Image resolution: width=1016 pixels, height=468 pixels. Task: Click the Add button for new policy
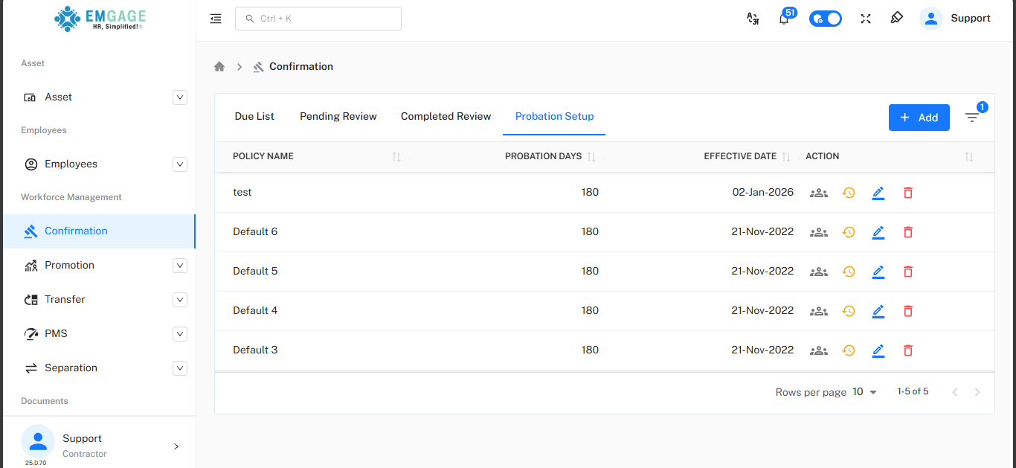coord(919,117)
